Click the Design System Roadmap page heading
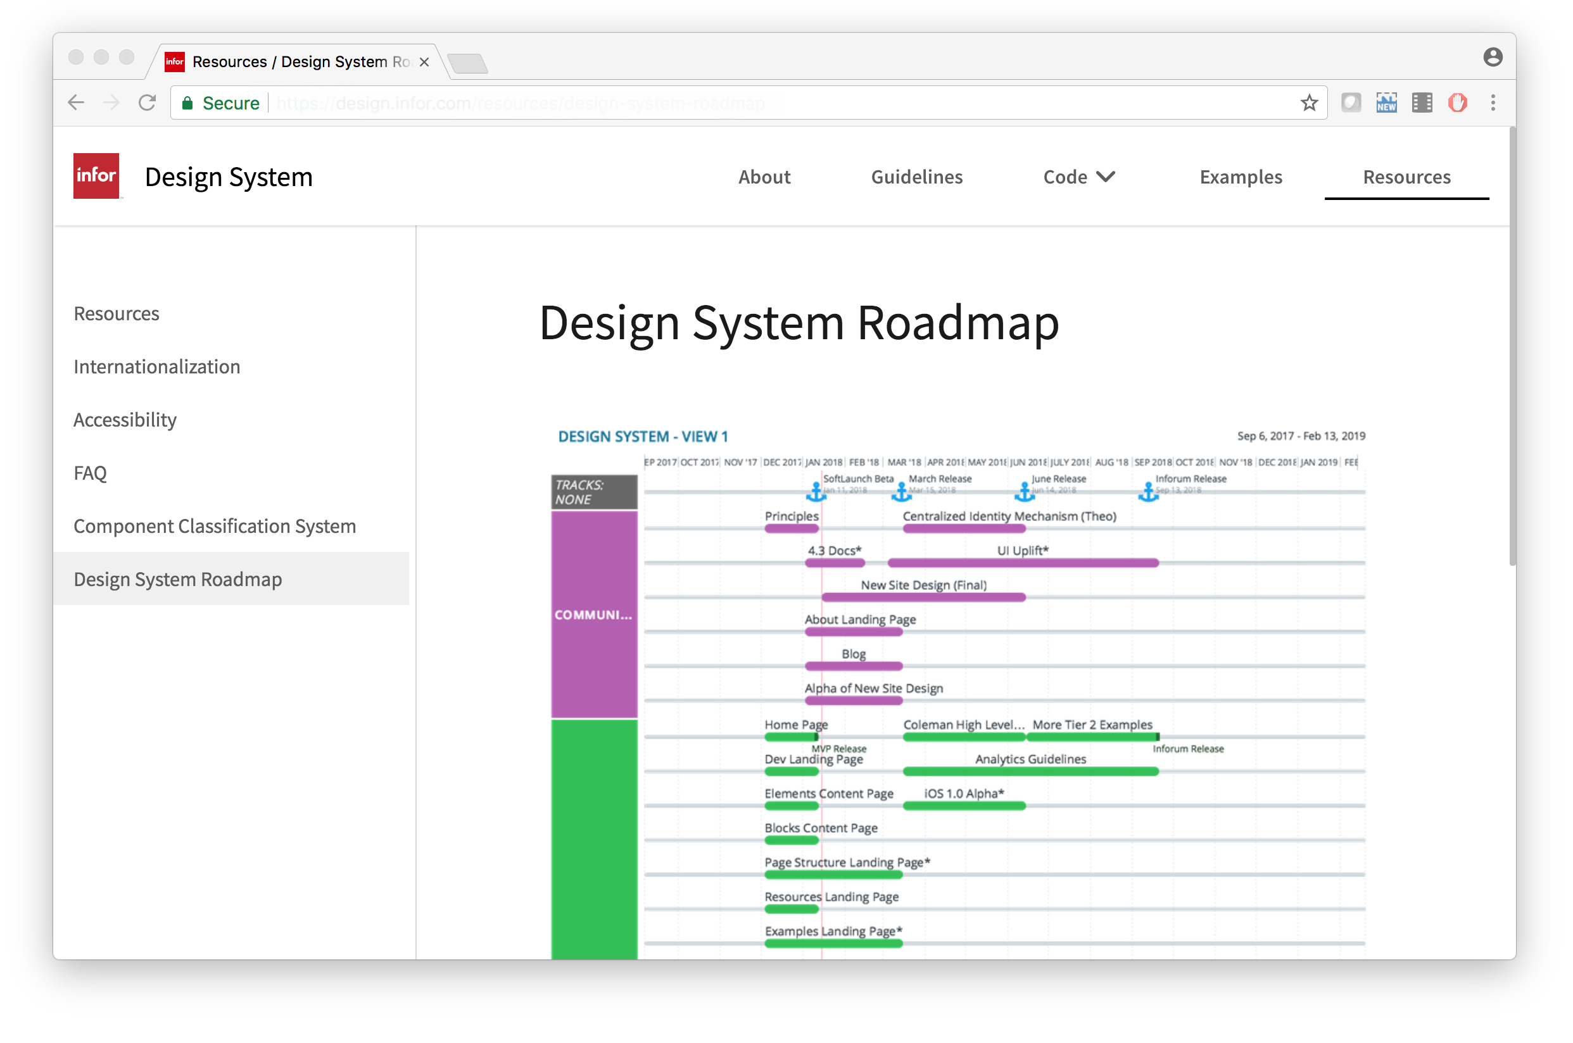Screen dimensions: 1573x1043 pos(799,323)
